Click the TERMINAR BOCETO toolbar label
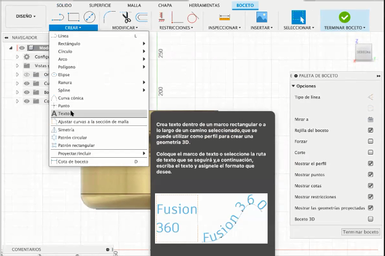Screen dimensions: 385x256 pos(344,28)
